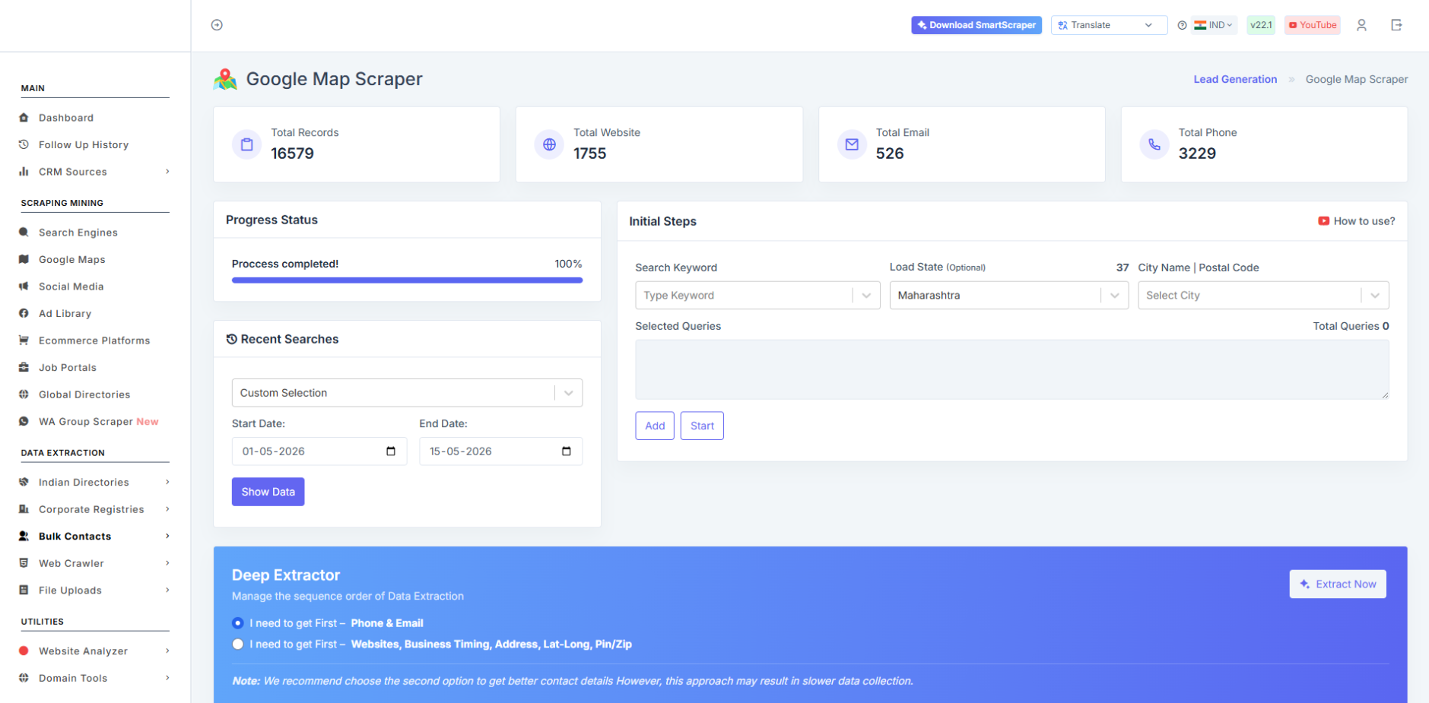Click the Google Maps map icon in sidebar
Image resolution: width=1429 pixels, height=703 pixels.
coord(24,259)
